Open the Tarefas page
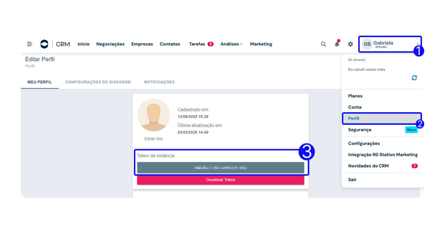 pyautogui.click(x=197, y=44)
